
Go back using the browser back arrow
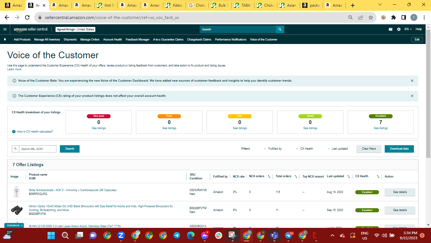pyautogui.click(x=7, y=17)
